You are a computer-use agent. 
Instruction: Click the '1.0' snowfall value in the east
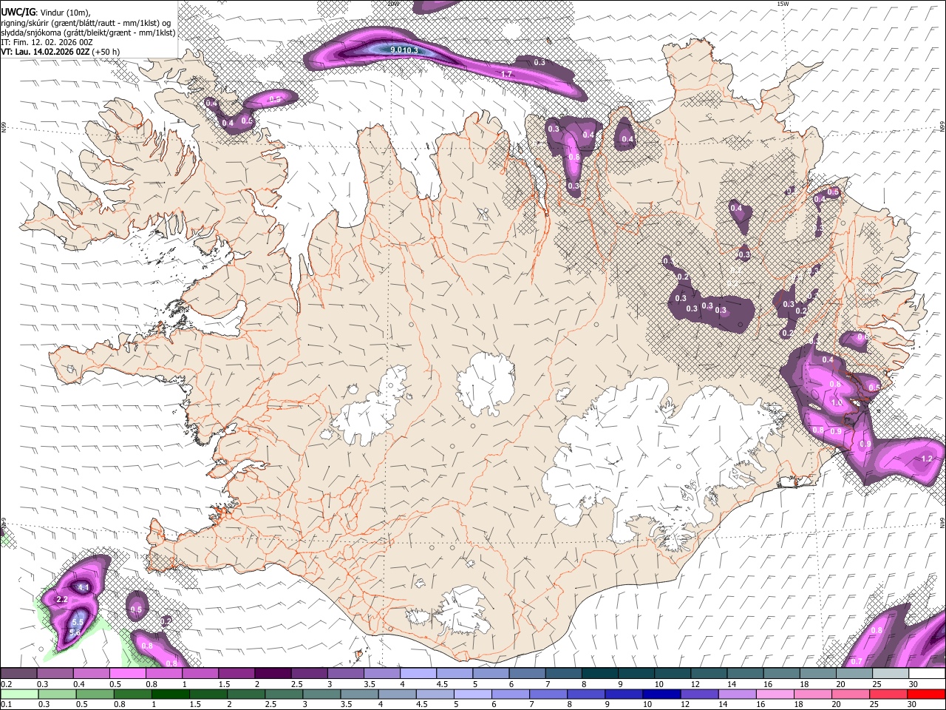click(837, 403)
